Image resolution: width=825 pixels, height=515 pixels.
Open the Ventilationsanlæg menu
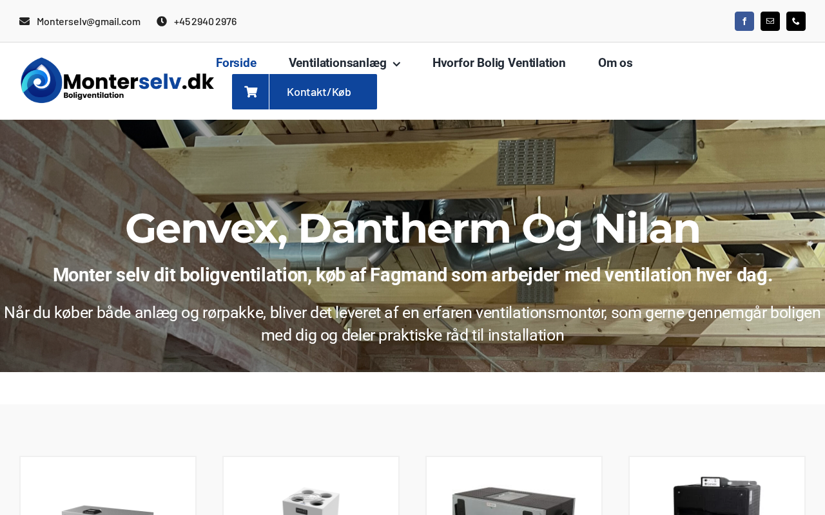(338, 62)
